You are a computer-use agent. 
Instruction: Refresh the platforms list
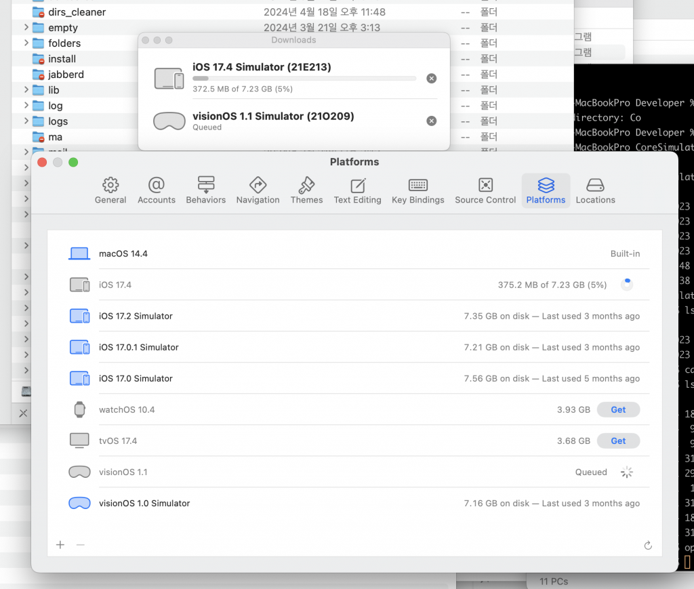click(x=648, y=545)
